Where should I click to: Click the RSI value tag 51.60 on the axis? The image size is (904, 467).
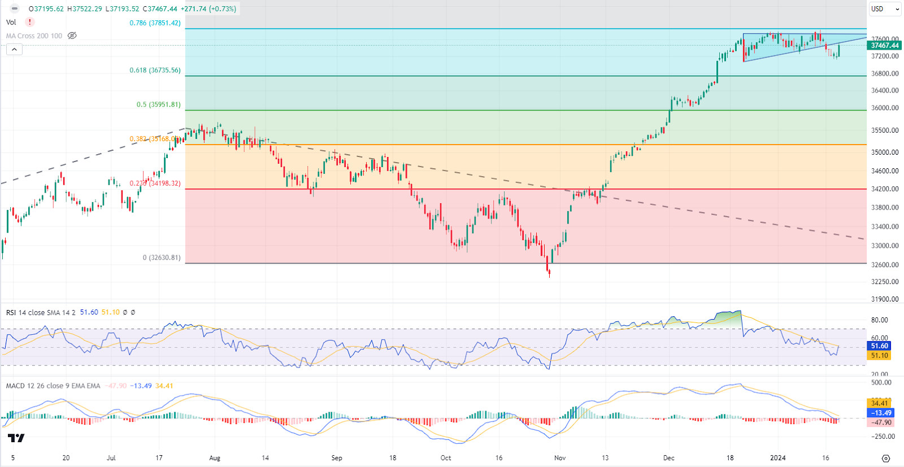click(x=879, y=346)
